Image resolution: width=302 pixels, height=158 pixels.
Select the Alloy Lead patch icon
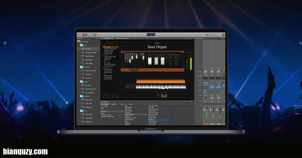83,78
